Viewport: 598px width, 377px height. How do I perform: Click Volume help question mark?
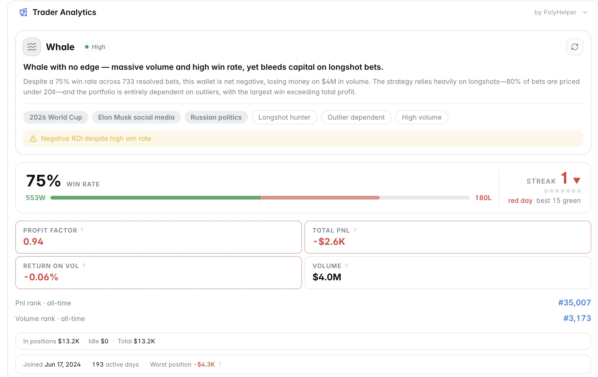click(x=346, y=266)
